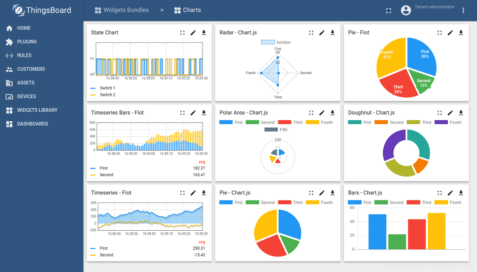This screenshot has width=477, height=272.
Task: Edit the Timeseries - Flot widget
Action: 193,192
